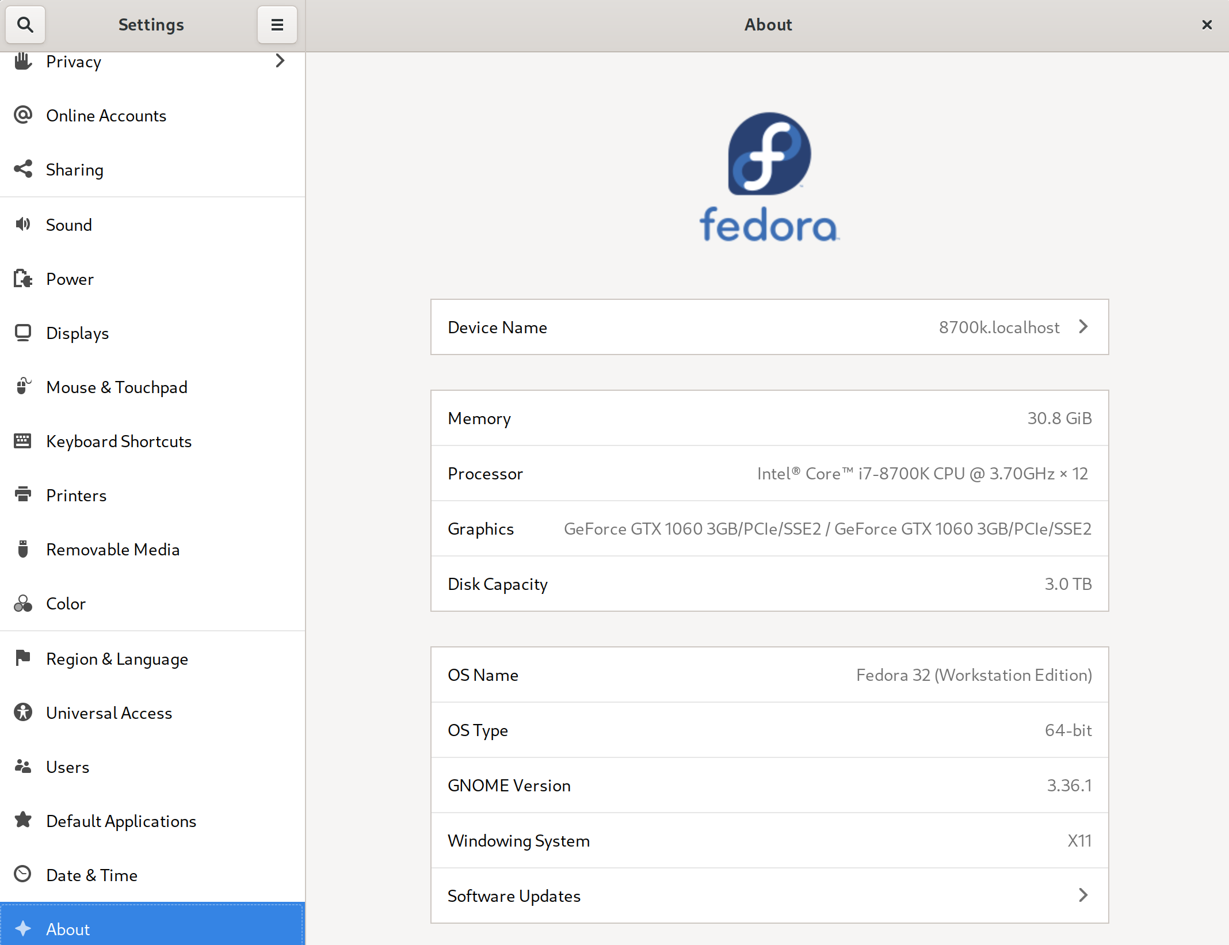This screenshot has height=945, width=1229.
Task: Select Sound in the sidebar
Action: point(152,224)
